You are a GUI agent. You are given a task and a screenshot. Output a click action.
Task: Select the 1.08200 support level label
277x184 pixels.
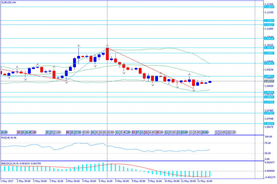coord(269,92)
